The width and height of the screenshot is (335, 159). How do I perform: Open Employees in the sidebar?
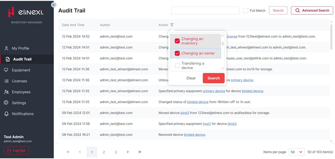point(21,92)
